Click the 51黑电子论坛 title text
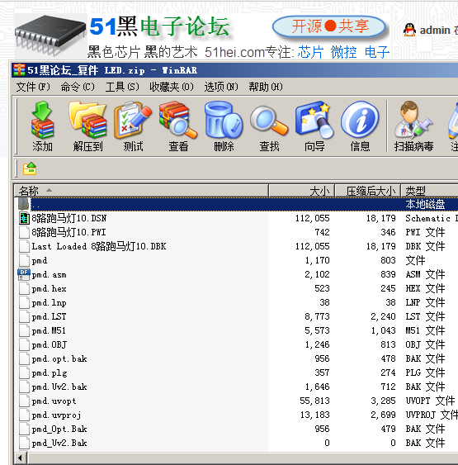The height and width of the screenshot is (465, 458). (159, 26)
